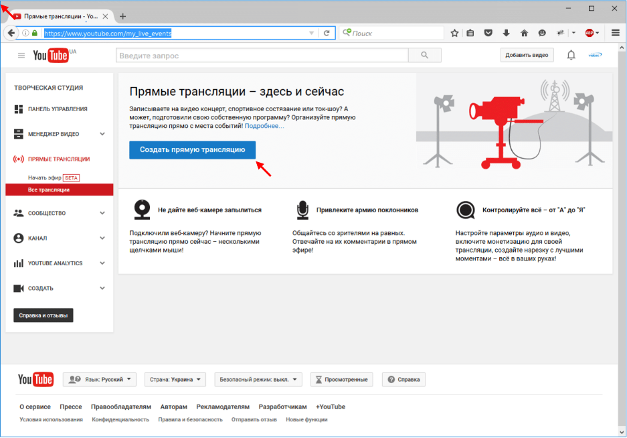
Task: Click the Справка и отзывы button
Action: click(43, 315)
